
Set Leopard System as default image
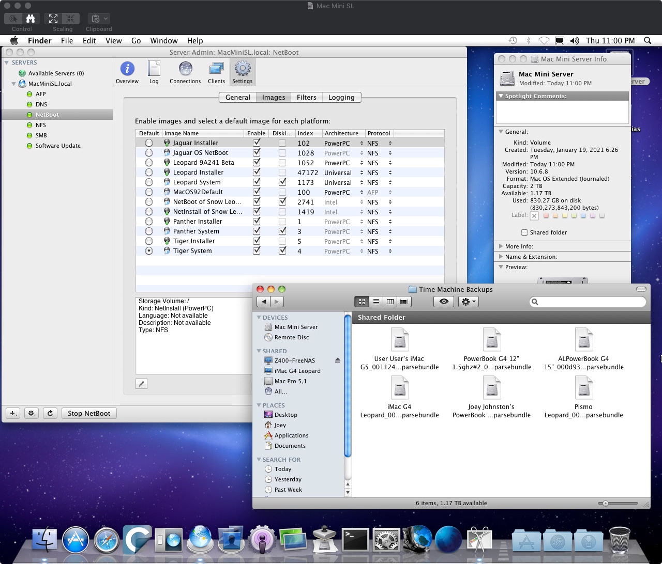coord(149,182)
